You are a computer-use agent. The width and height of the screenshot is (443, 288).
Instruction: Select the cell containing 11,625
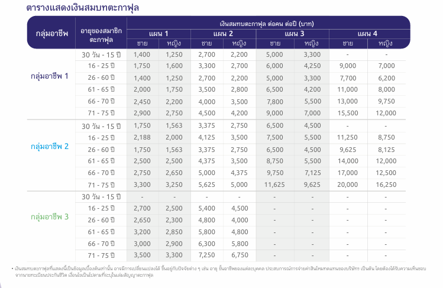click(x=275, y=184)
